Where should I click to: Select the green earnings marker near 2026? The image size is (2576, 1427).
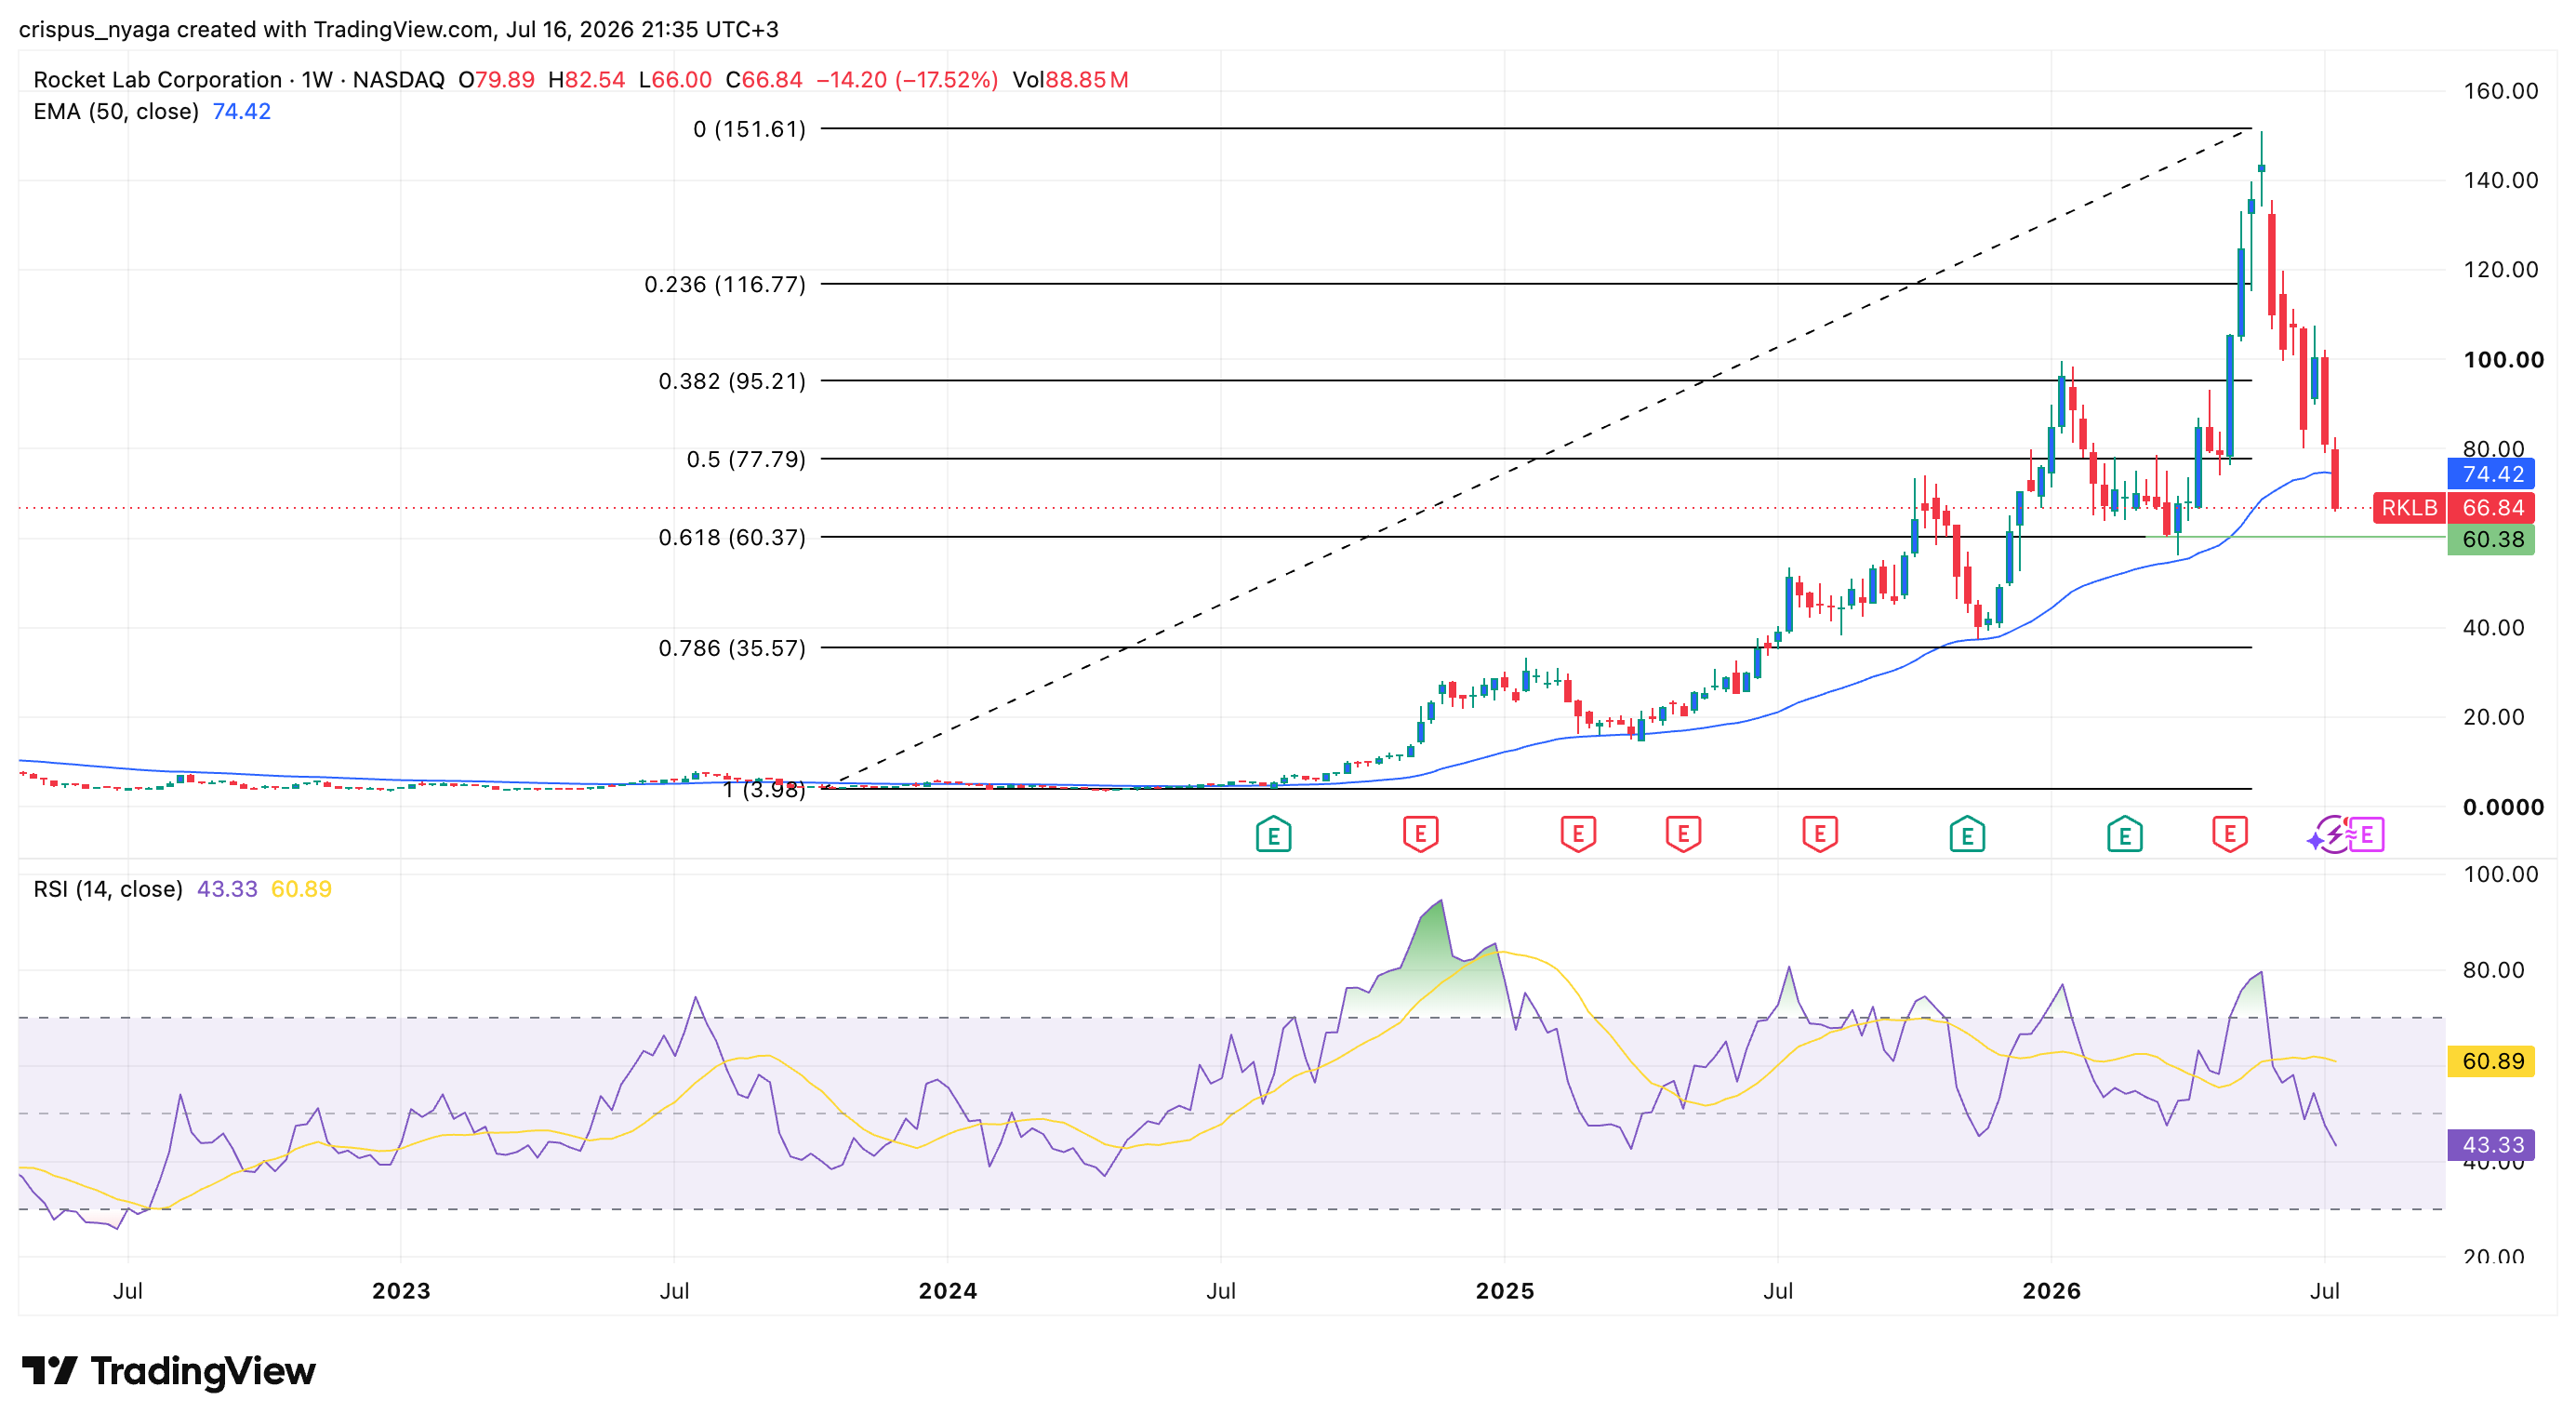[x=2124, y=834]
